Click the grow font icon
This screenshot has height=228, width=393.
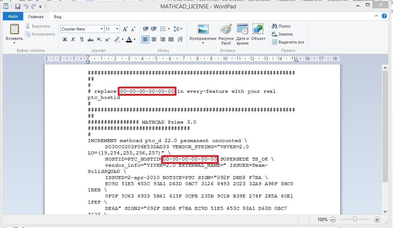click(125, 29)
